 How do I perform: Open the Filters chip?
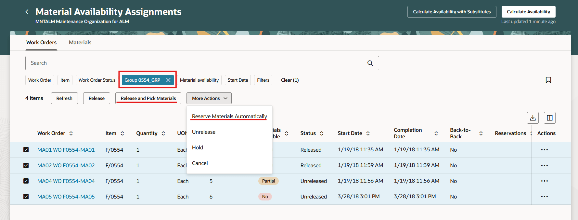click(x=263, y=80)
